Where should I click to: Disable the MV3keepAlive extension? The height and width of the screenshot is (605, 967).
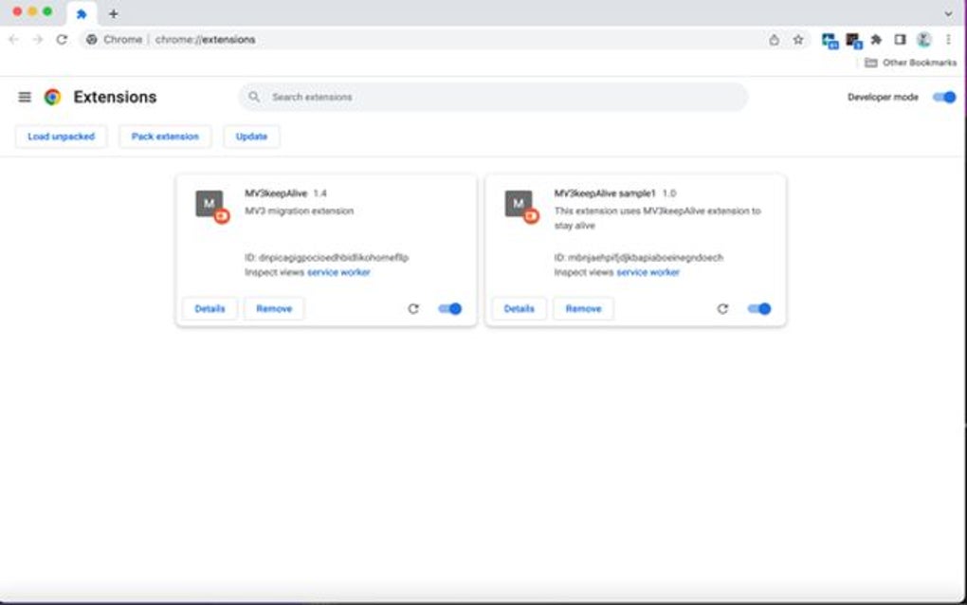[x=449, y=308]
